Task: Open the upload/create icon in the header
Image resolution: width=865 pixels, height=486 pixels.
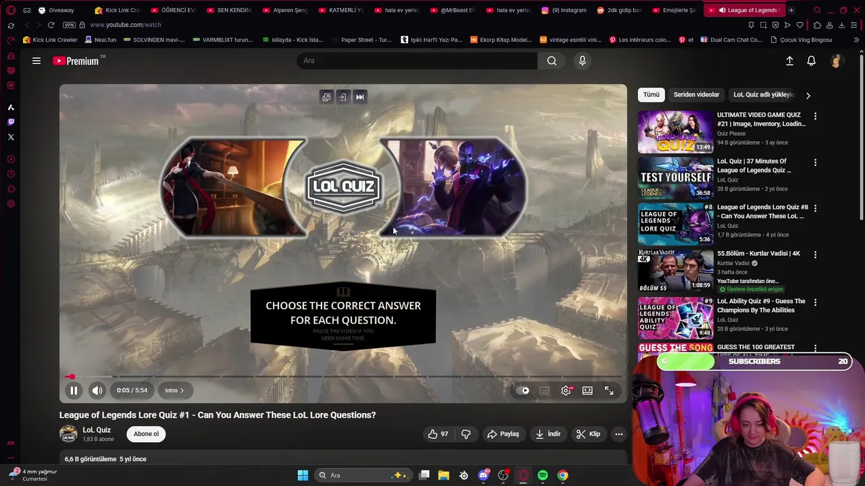Action: click(789, 61)
